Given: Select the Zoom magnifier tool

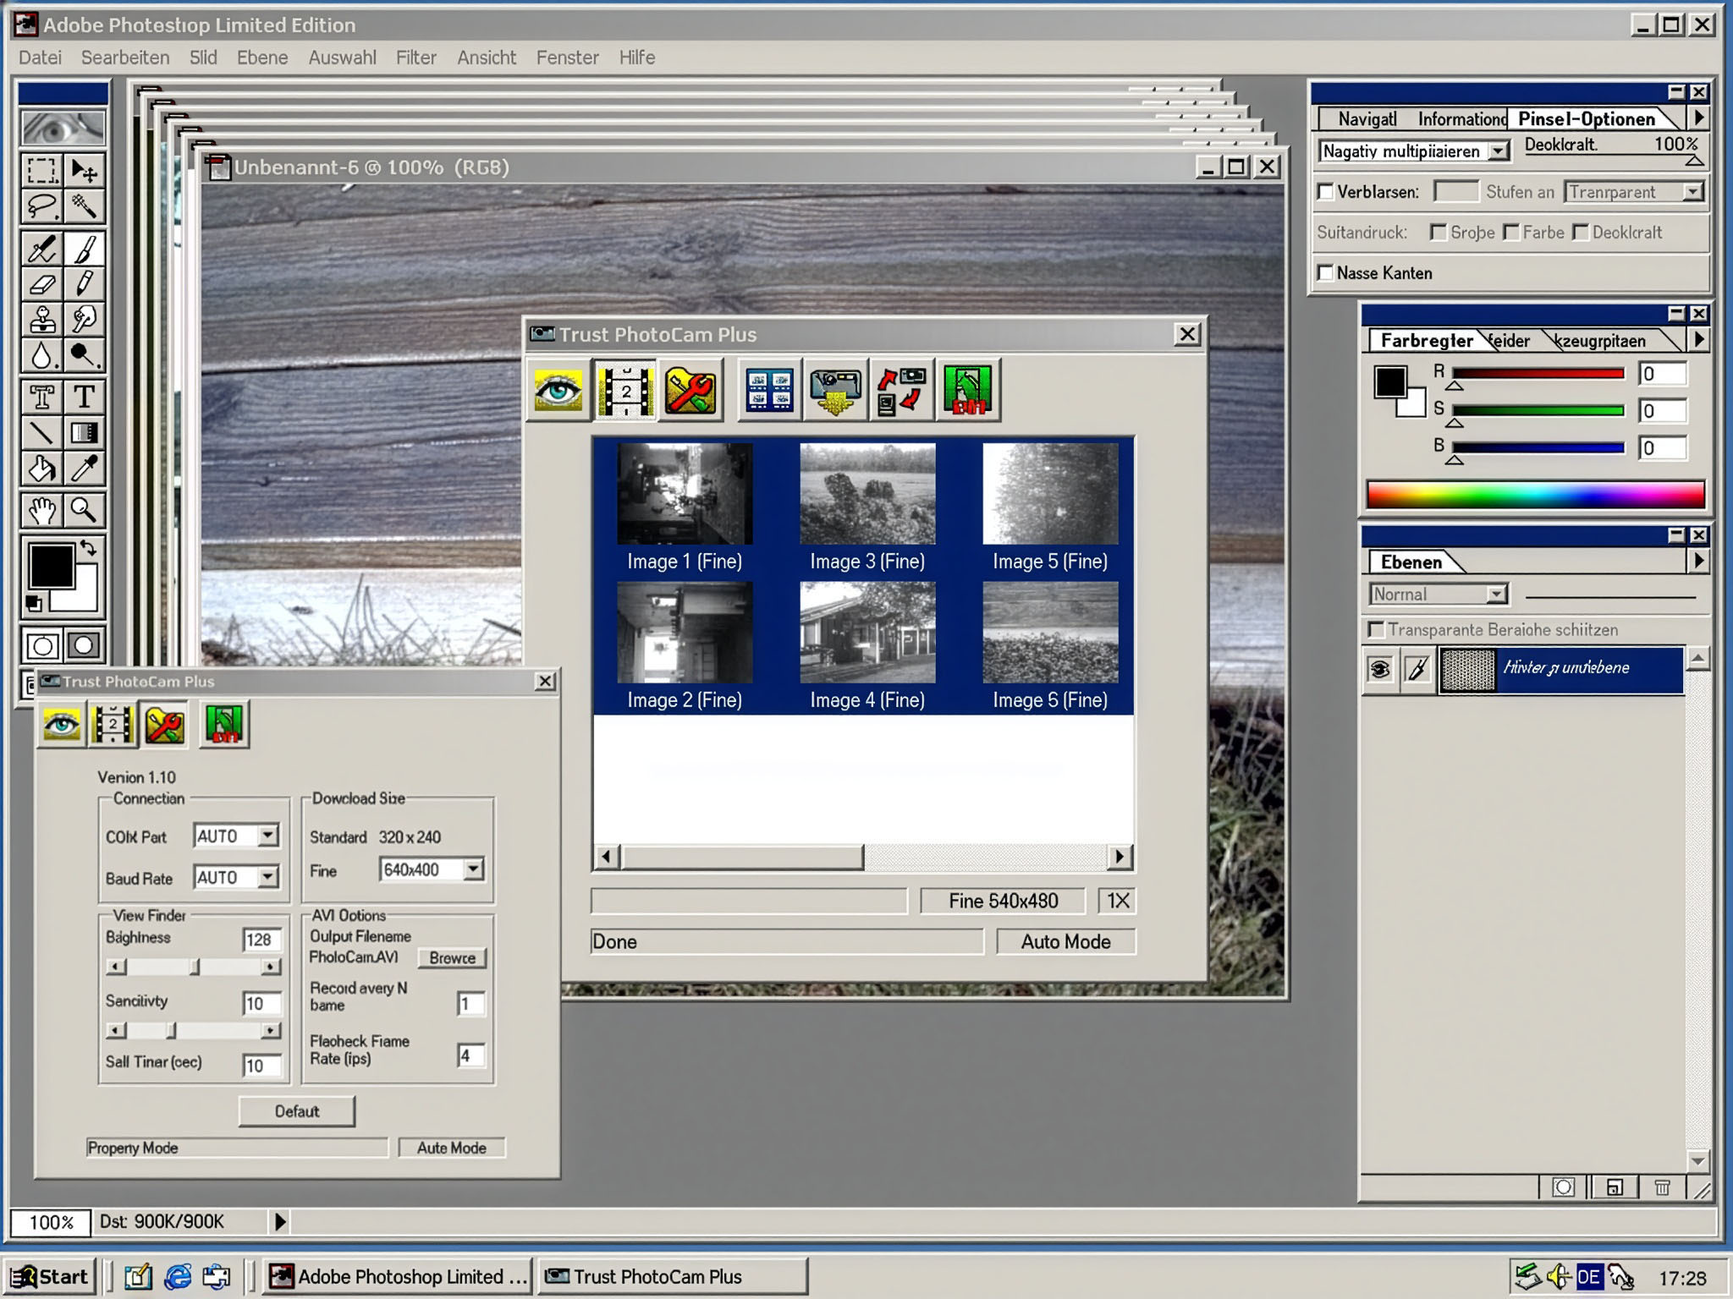Looking at the screenshot, I should click(x=84, y=510).
